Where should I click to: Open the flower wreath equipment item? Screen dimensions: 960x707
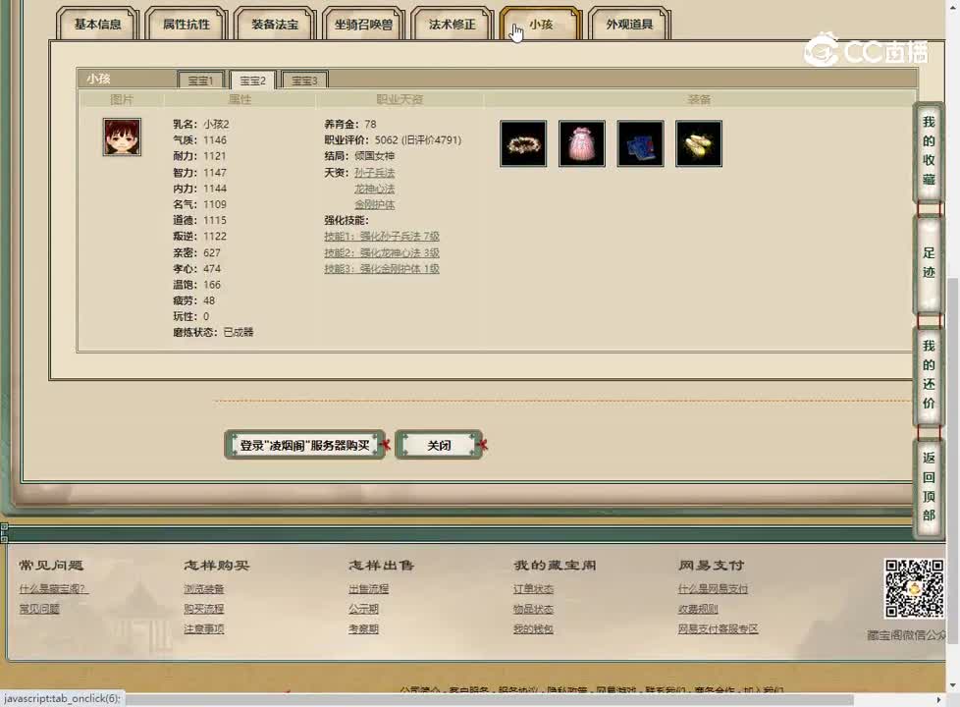coord(522,143)
